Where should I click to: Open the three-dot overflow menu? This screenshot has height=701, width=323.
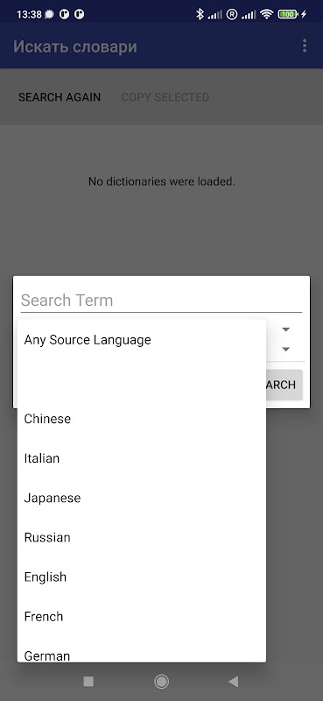tap(305, 46)
